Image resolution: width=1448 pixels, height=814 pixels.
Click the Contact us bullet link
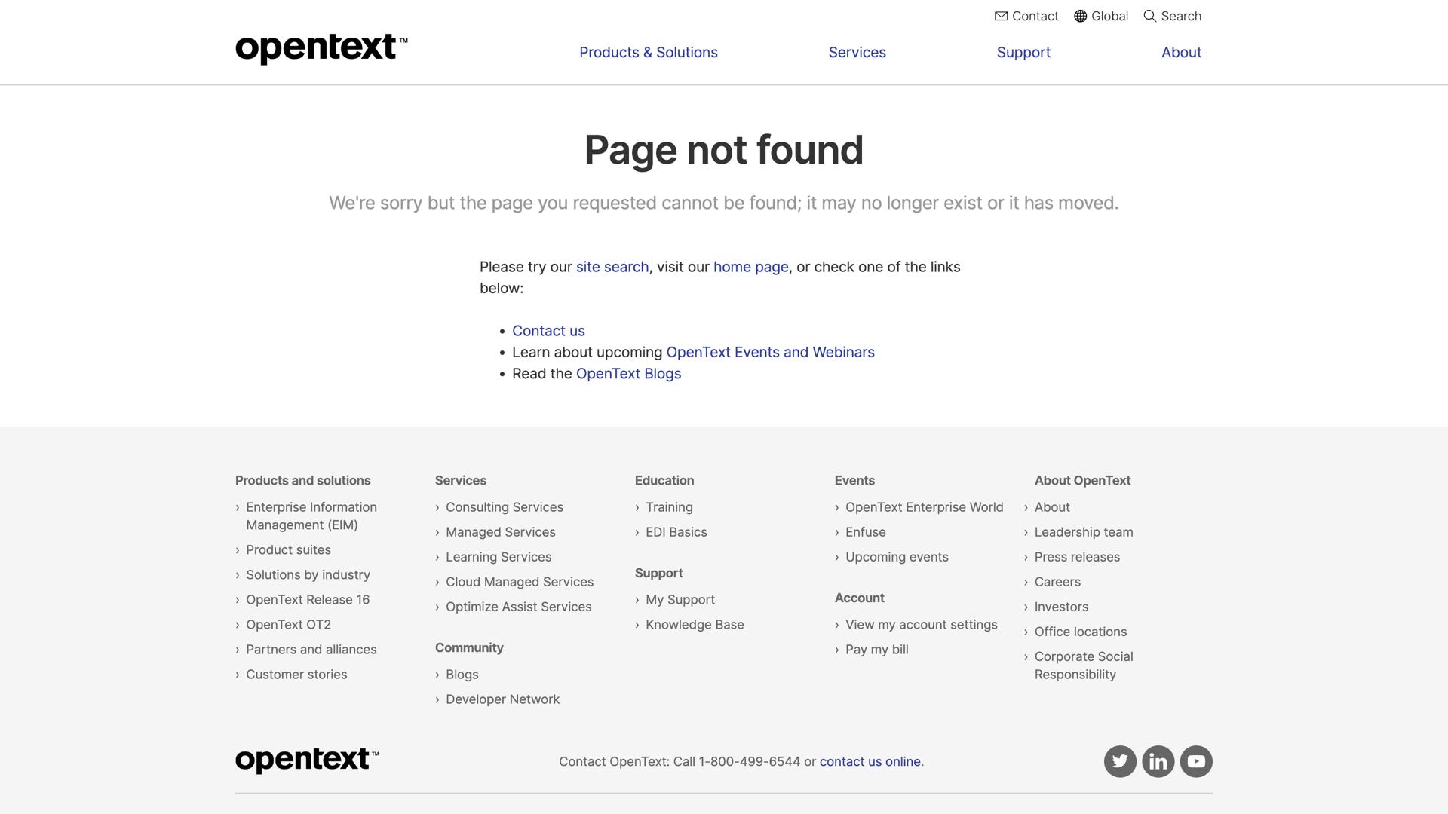coord(548,330)
